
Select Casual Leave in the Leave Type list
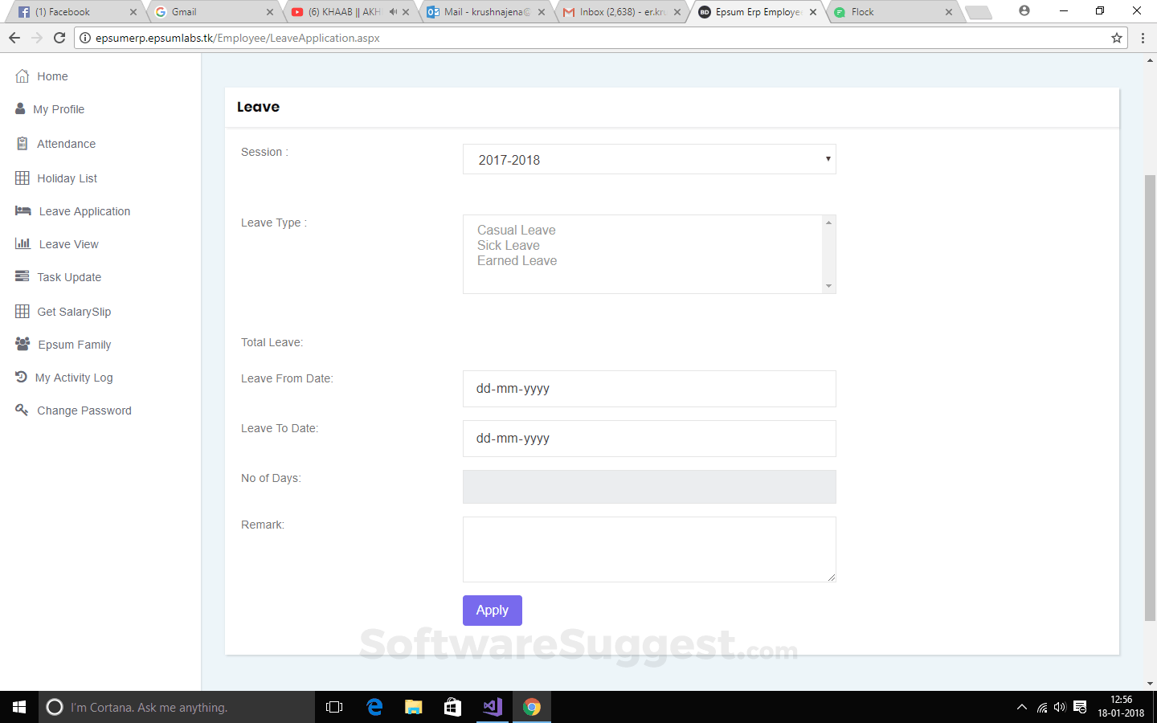[516, 230]
